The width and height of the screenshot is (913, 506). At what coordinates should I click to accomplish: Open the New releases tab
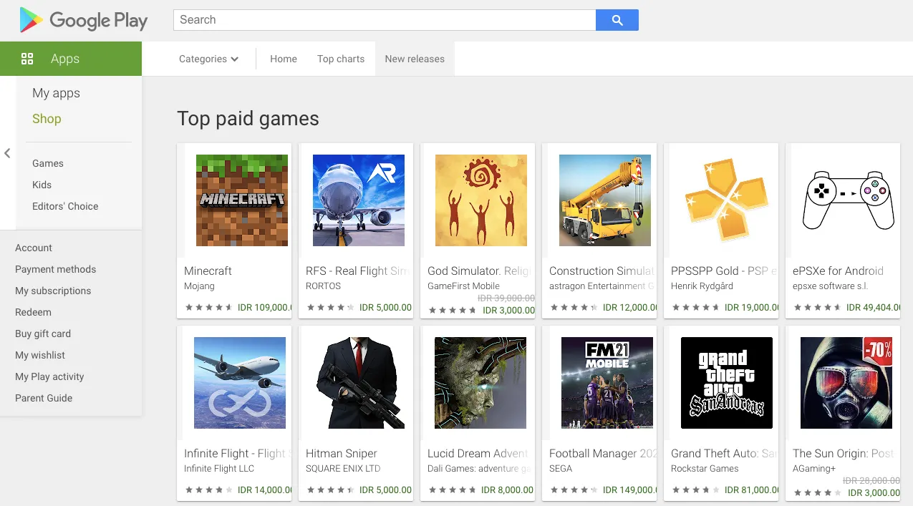point(415,59)
